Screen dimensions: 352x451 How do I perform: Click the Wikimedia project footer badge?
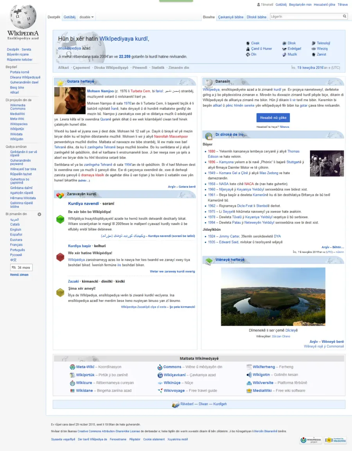(x=311, y=440)
